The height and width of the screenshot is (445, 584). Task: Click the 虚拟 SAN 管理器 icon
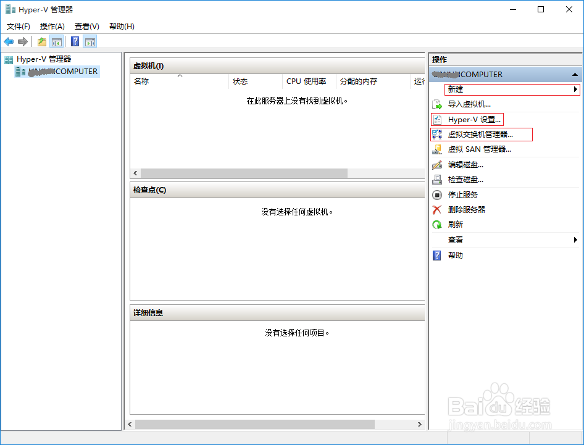437,149
